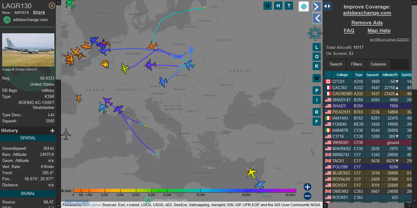The height and width of the screenshot is (208, 417).
Task: Switch to the Search tab
Action: pyautogui.click(x=336, y=64)
